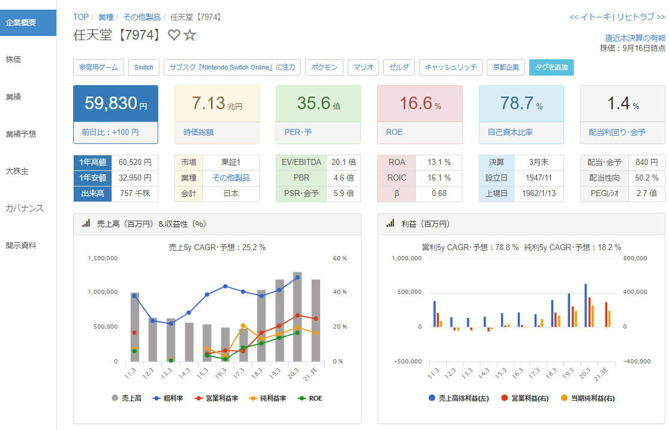Toggle 営業利益率 red legend series

point(216,398)
